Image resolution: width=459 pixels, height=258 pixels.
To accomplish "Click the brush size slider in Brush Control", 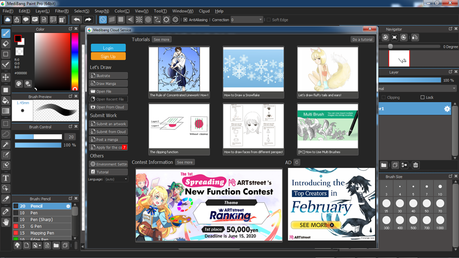I will 39,137.
